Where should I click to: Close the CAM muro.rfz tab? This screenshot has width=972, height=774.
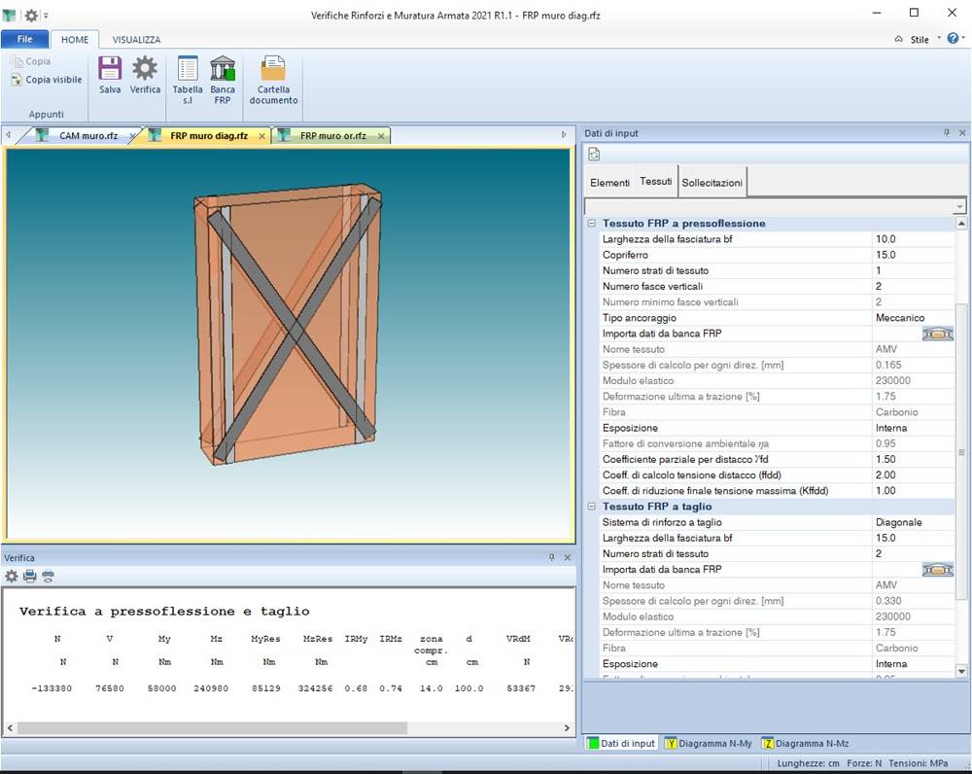tap(132, 136)
